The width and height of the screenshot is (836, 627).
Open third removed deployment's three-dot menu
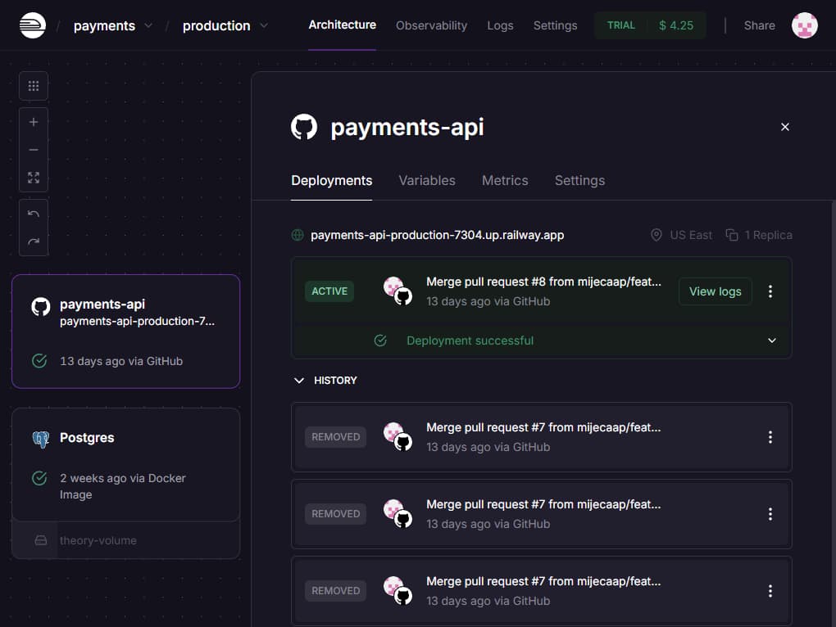coord(770,591)
